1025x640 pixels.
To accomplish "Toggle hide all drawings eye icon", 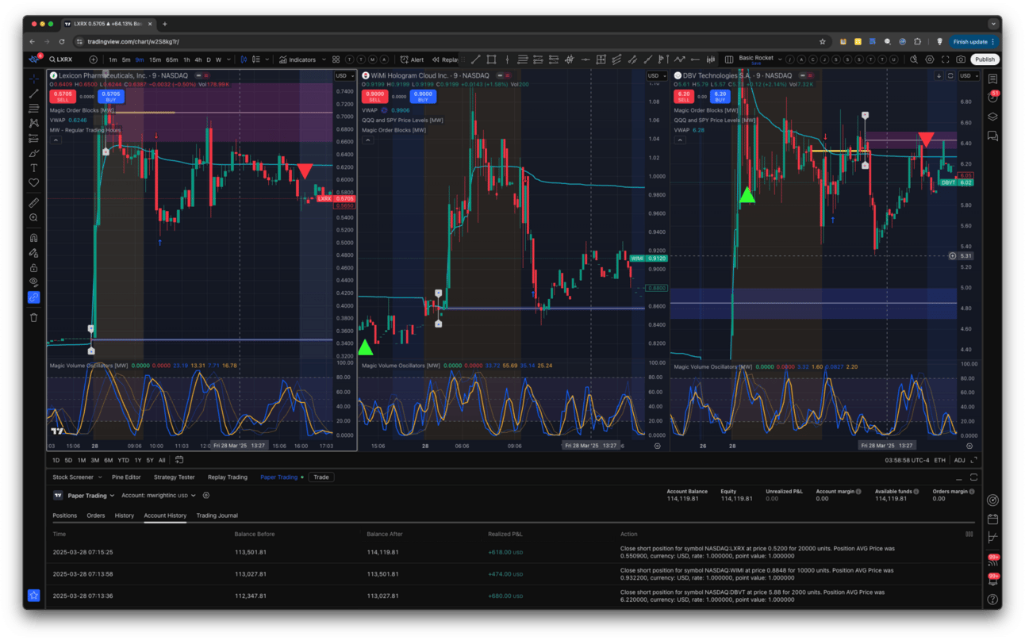I will pos(33,282).
